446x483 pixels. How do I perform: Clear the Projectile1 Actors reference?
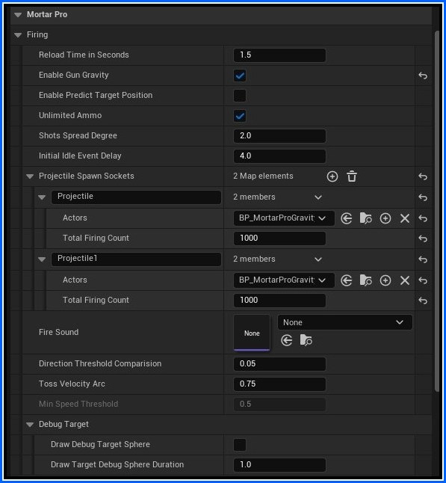(x=405, y=280)
